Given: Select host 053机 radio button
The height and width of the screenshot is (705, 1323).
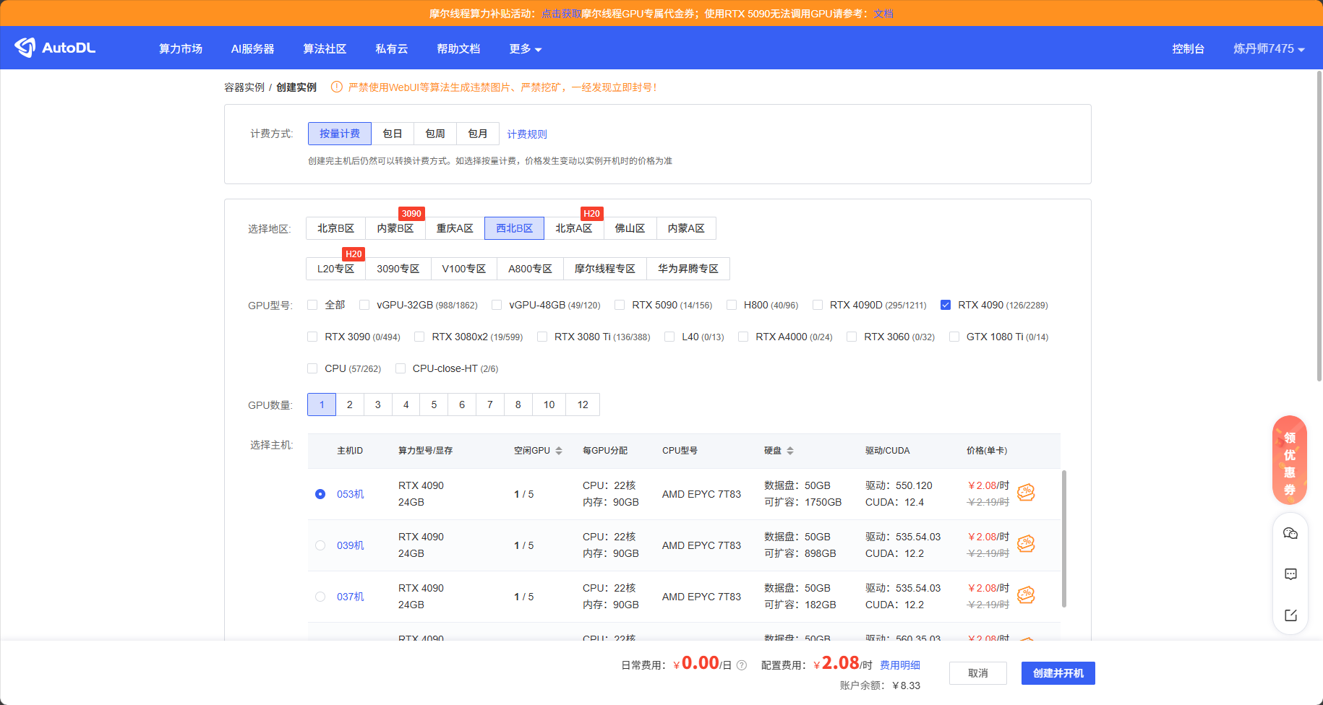Looking at the screenshot, I should pyautogui.click(x=320, y=494).
